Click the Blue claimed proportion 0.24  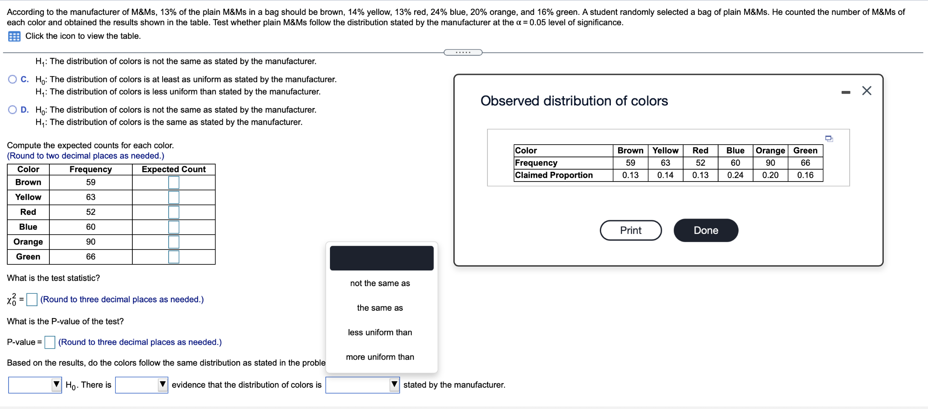[x=735, y=175]
